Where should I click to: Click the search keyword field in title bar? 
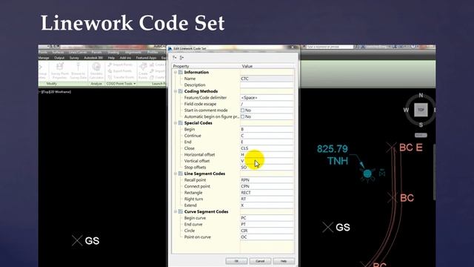tap(329, 47)
